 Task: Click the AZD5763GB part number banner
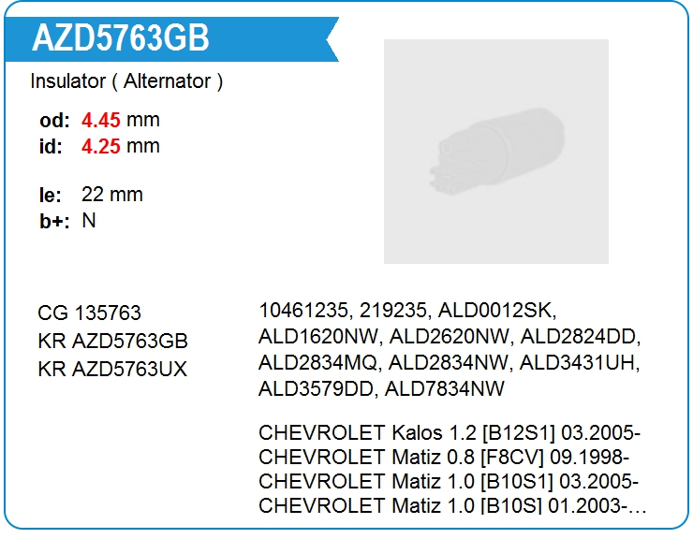point(171,39)
